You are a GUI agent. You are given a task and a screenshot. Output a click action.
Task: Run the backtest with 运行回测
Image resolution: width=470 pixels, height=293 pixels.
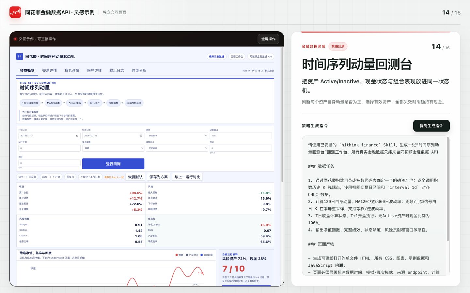(113, 164)
